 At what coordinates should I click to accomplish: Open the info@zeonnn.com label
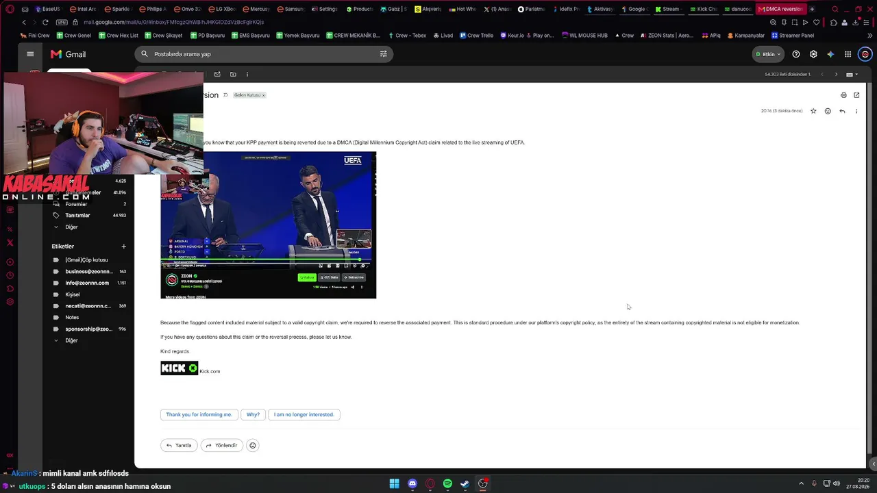tap(89, 283)
